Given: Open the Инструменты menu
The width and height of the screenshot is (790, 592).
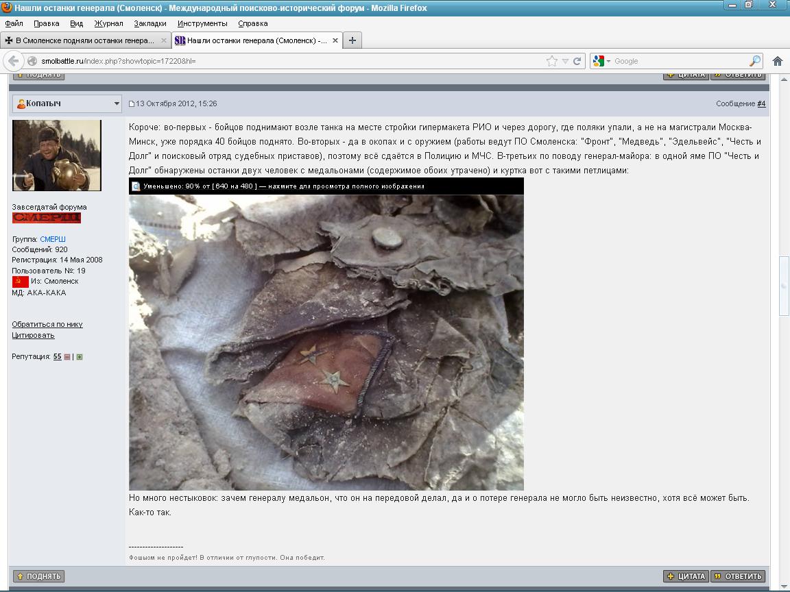Looking at the screenshot, I should coord(202,23).
